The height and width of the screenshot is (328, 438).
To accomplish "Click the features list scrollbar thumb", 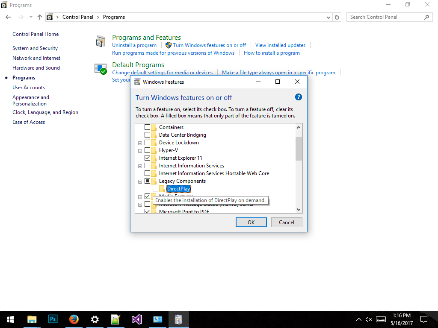I will point(299,149).
